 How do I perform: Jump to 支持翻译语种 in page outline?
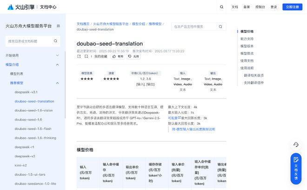click(x=254, y=82)
